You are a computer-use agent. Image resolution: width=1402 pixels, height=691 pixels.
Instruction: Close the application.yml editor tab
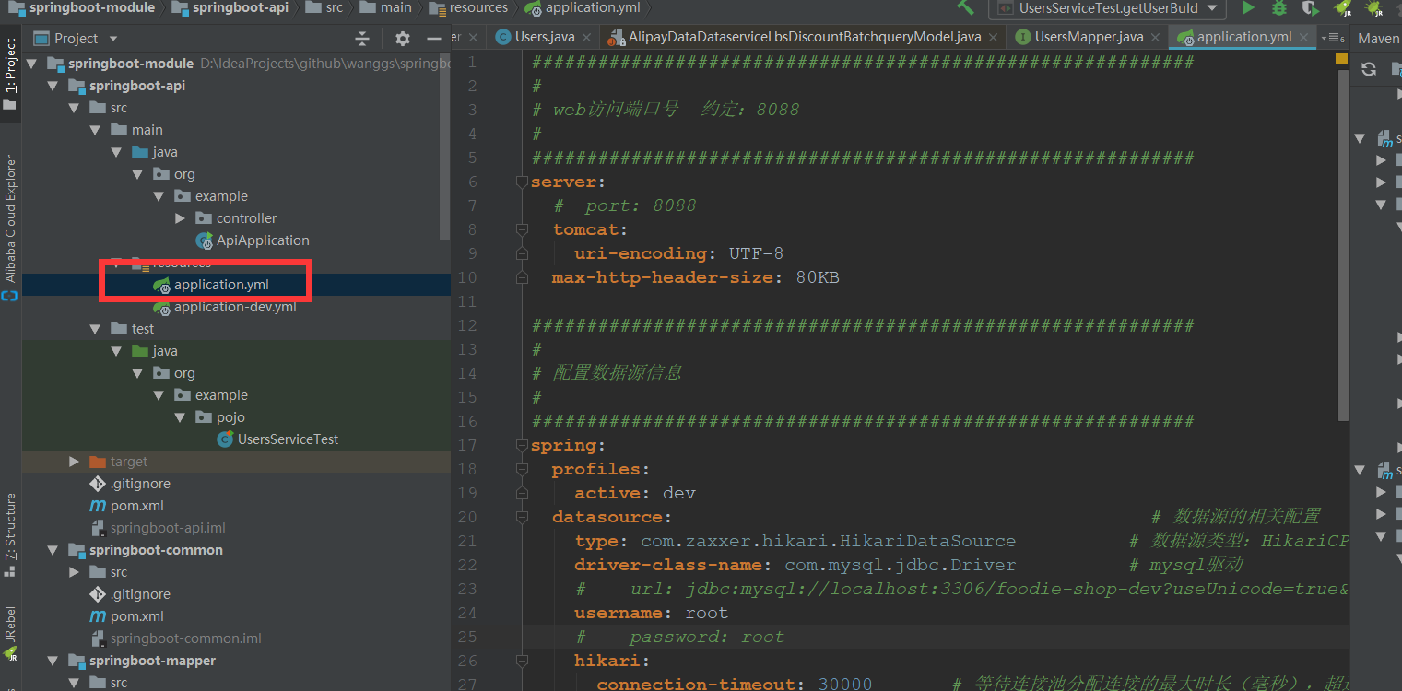click(1303, 38)
